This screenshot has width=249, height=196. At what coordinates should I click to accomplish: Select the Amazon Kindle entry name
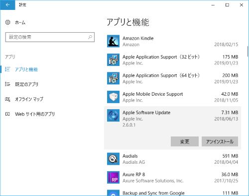138,38
